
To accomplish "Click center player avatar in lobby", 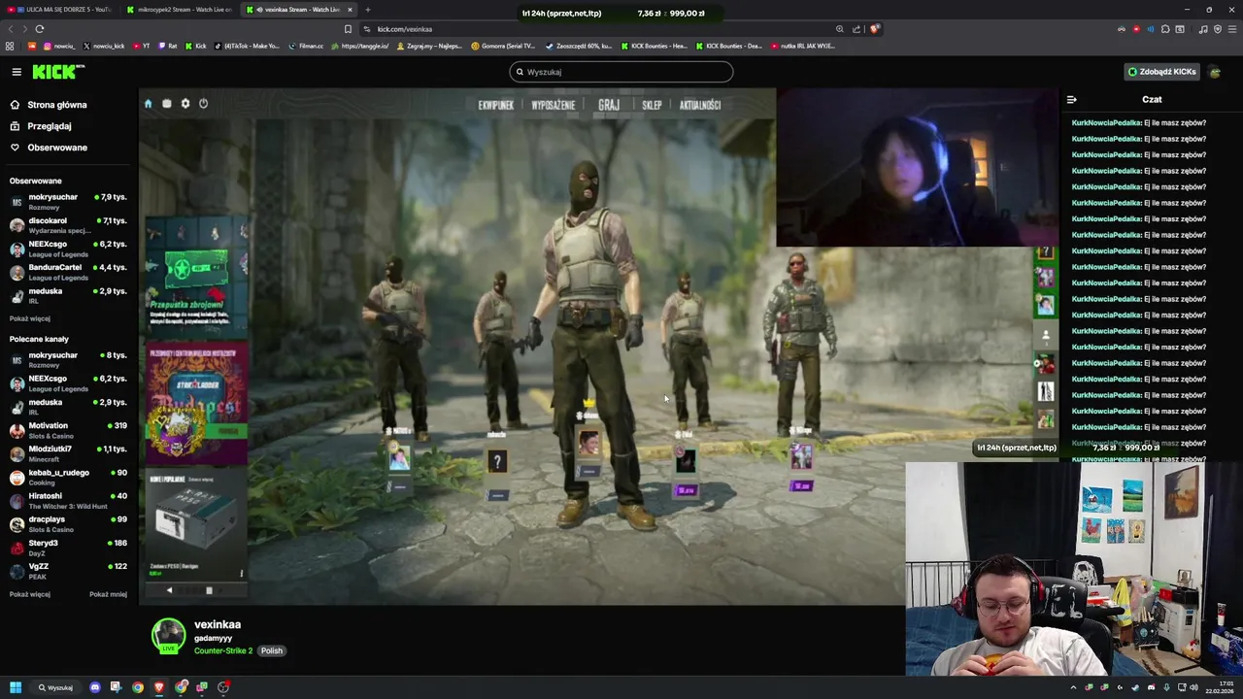I will [x=588, y=444].
